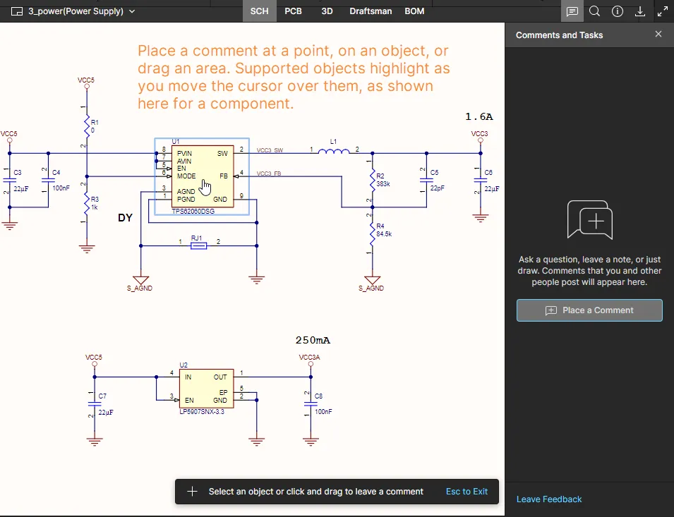Click the S_AGND symbol below R4
This screenshot has height=517, width=674.
point(372,281)
